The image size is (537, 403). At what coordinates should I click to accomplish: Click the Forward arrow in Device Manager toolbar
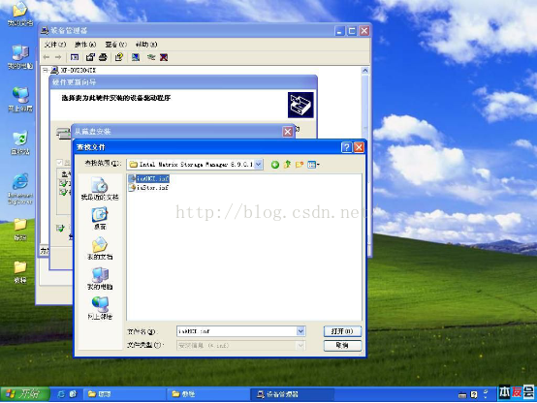tap(58, 57)
